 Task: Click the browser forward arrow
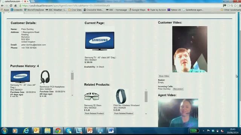coord(6,6)
